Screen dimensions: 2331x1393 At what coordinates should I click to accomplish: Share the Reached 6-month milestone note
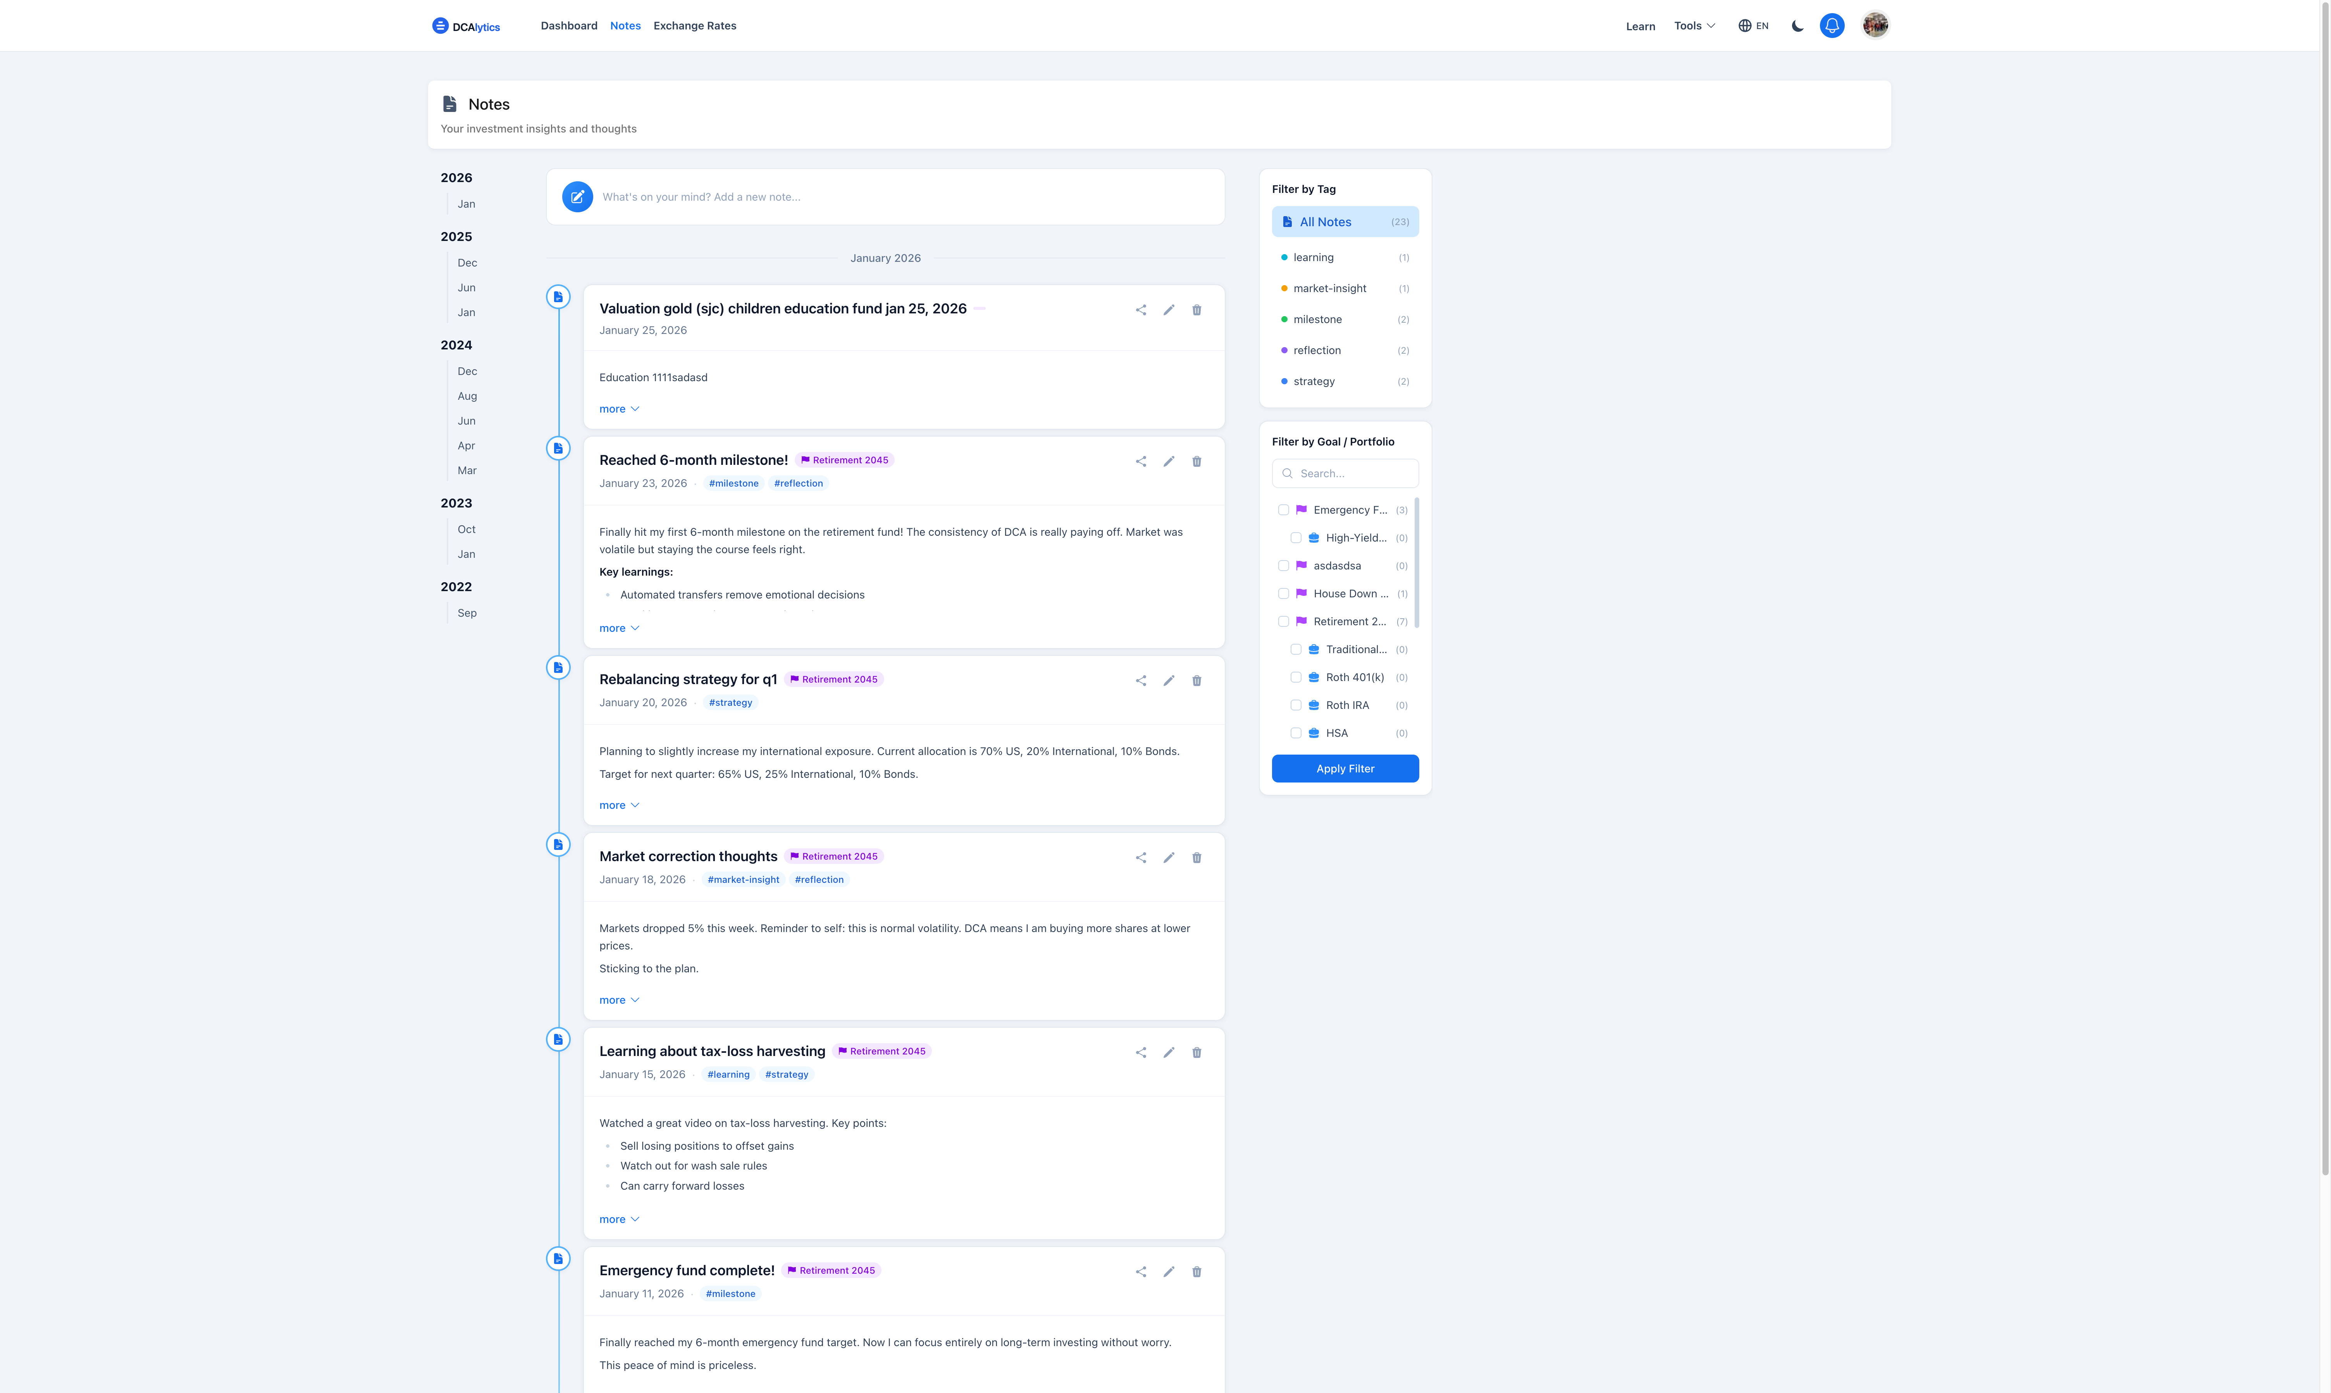(x=1141, y=461)
